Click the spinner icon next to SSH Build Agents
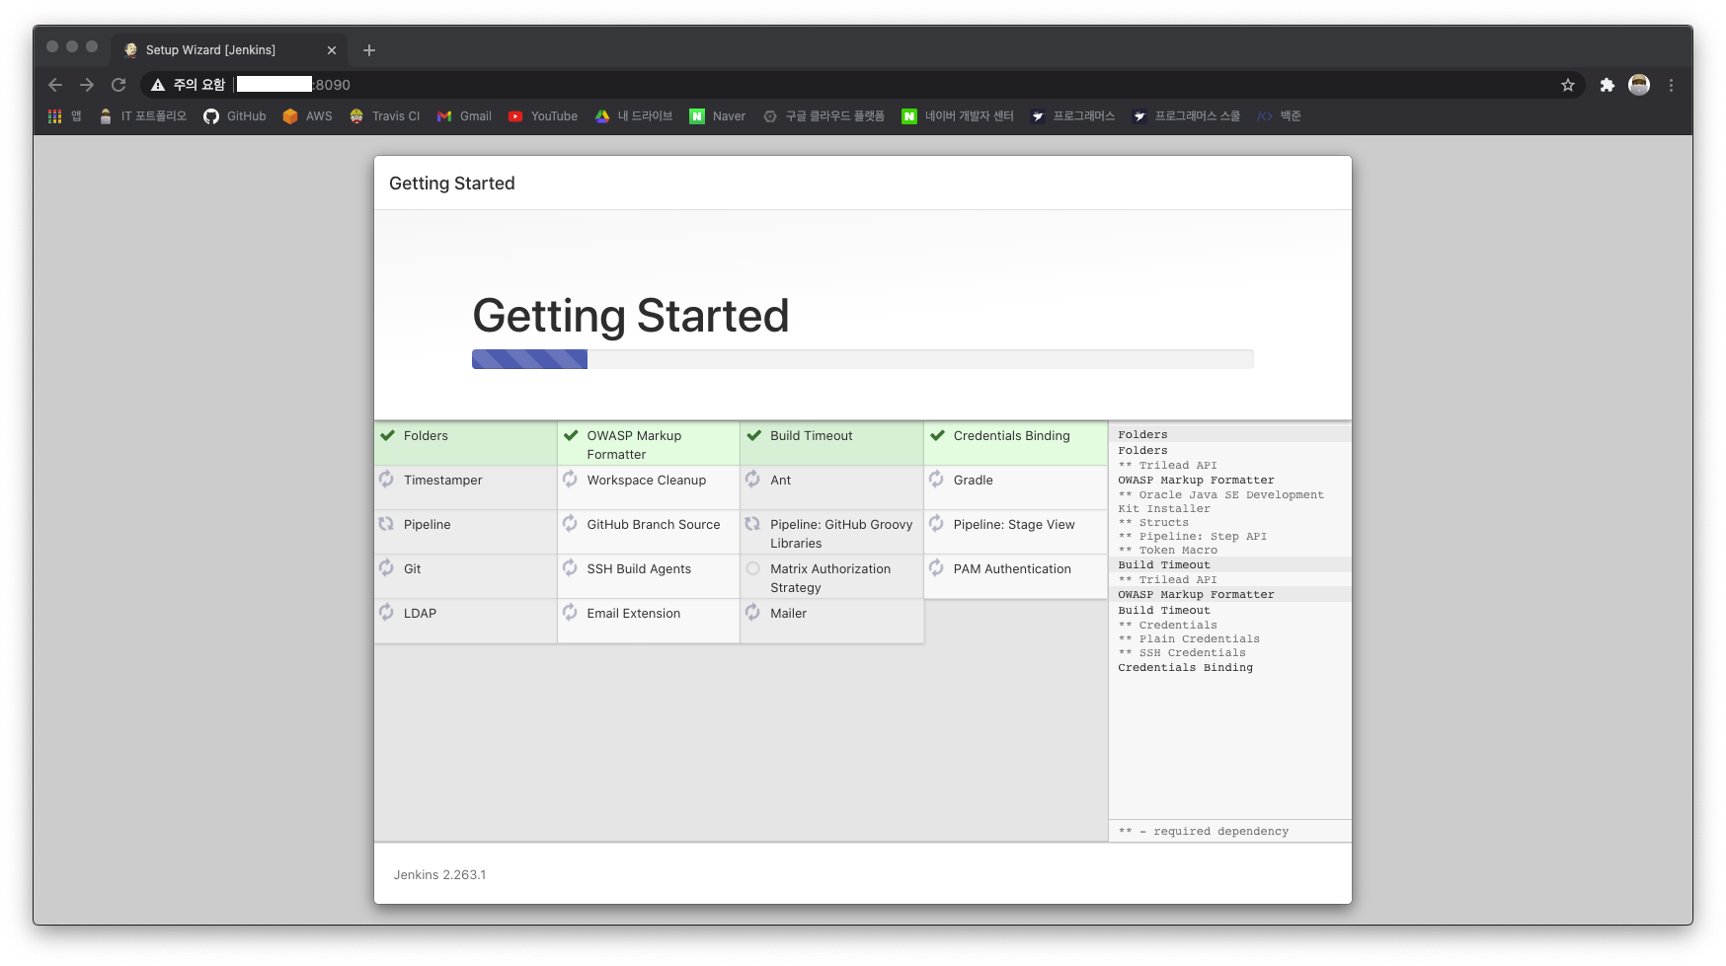The height and width of the screenshot is (966, 1726). coord(571,568)
